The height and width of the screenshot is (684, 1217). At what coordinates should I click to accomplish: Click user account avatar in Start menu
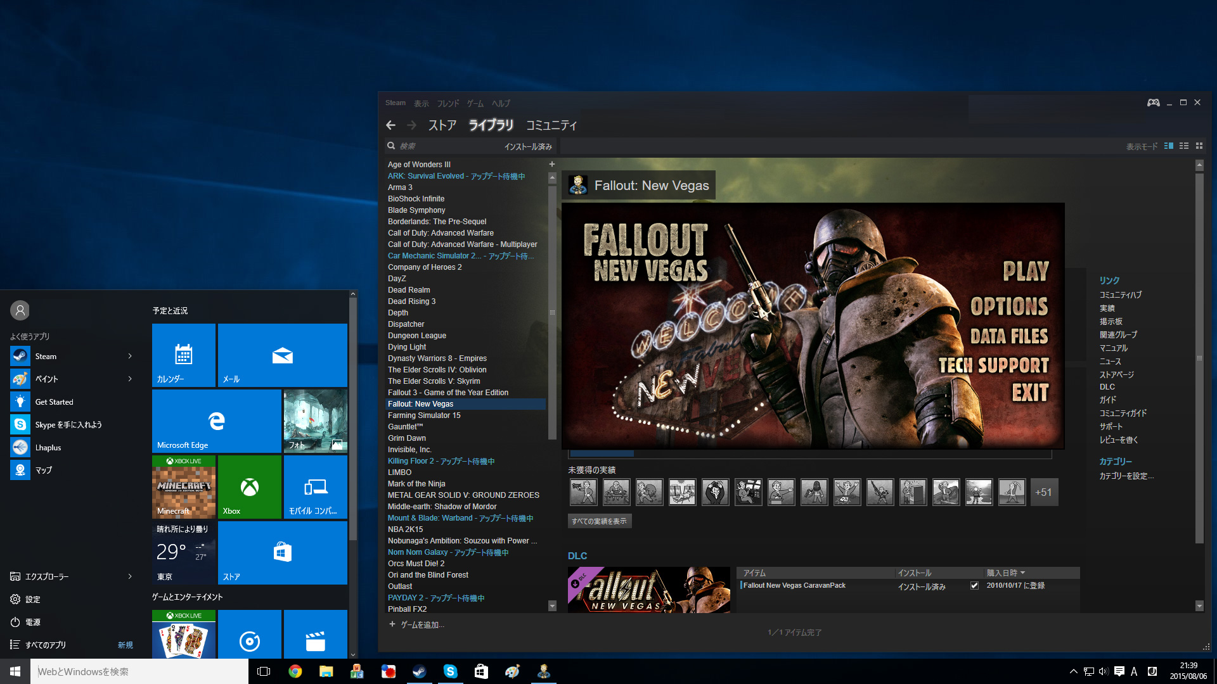[20, 310]
